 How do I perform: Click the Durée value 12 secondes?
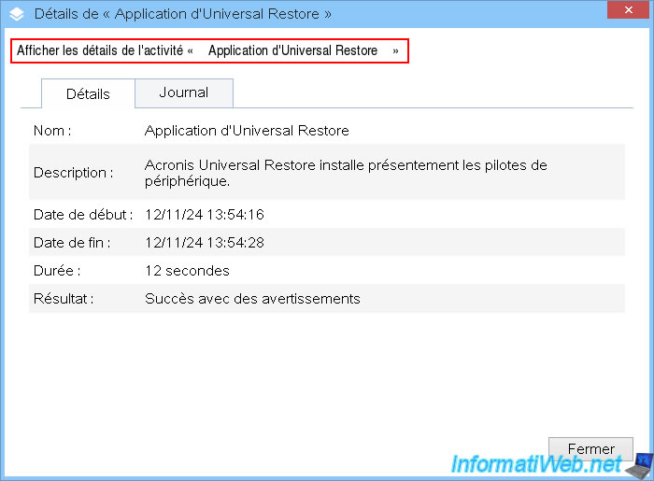[187, 271]
